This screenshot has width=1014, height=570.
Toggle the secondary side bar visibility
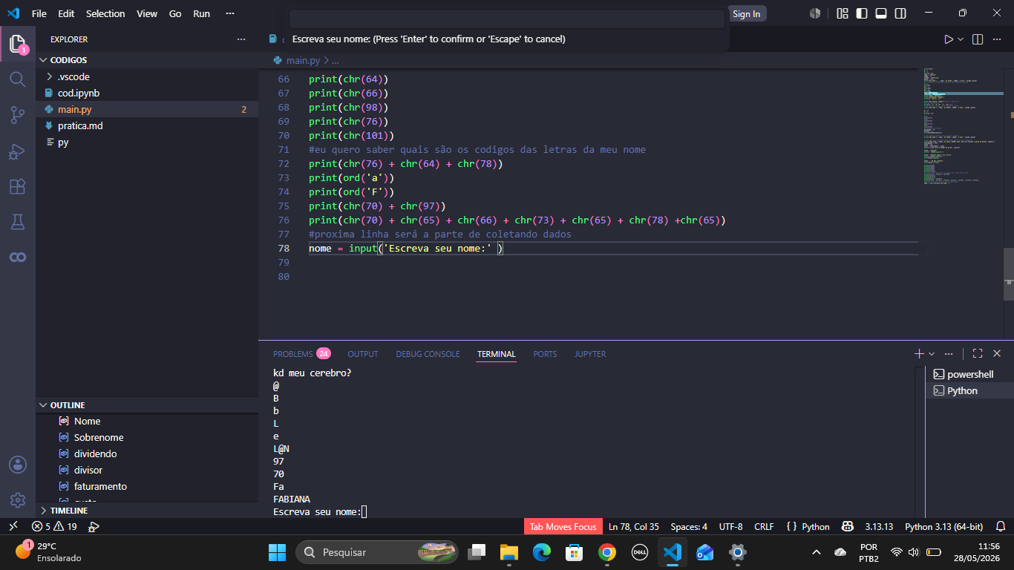pos(900,13)
